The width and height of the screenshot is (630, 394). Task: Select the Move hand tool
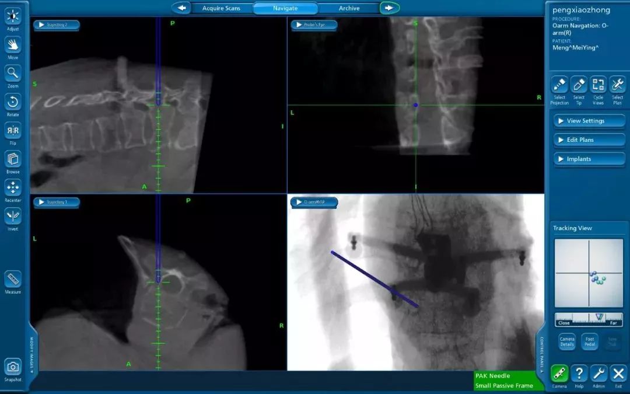click(13, 45)
